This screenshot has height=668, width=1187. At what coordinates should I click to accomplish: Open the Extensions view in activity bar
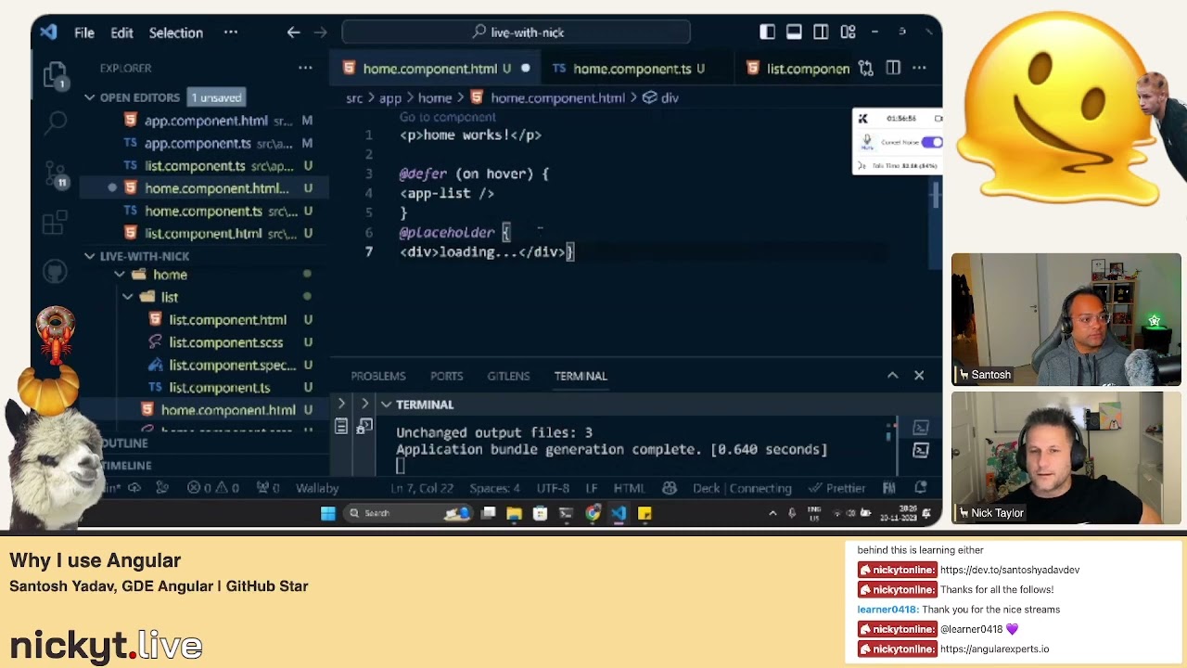point(56,223)
